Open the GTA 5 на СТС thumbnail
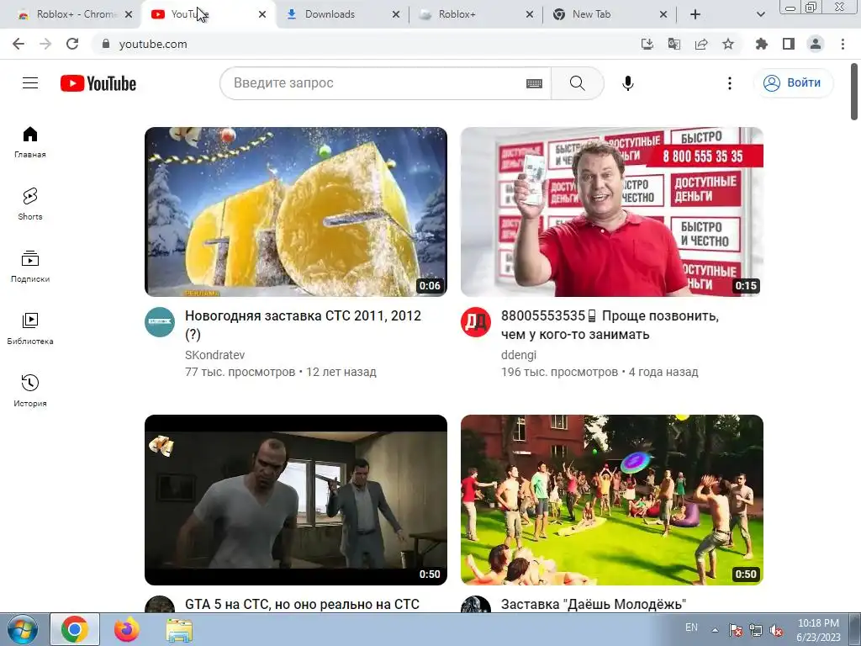 tap(296, 500)
